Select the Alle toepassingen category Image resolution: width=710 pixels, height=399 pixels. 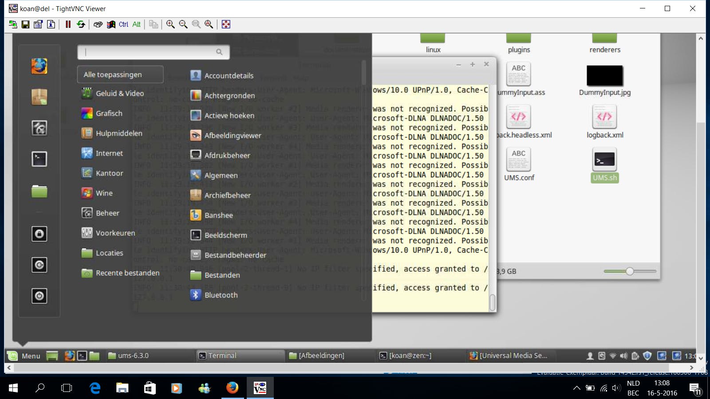(x=120, y=74)
